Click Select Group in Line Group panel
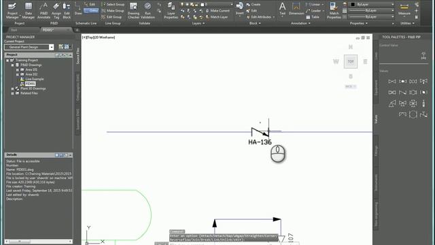 click(x=114, y=5)
